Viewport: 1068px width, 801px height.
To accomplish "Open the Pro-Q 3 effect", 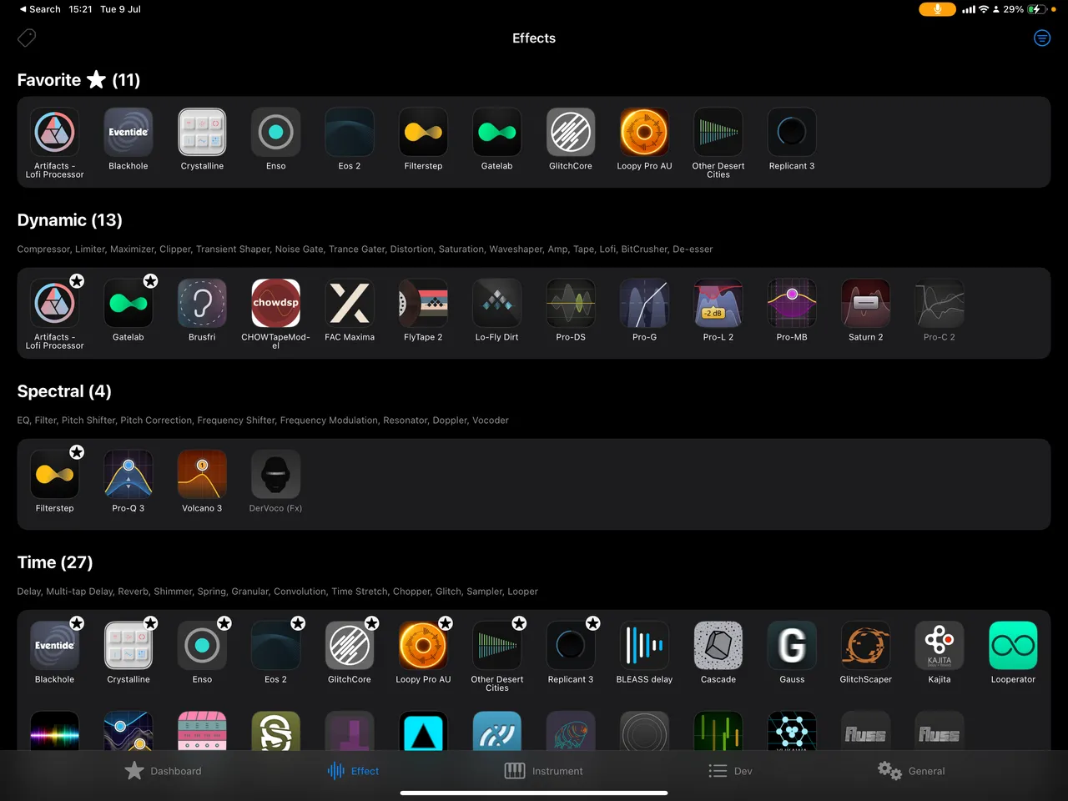I will pos(128,474).
